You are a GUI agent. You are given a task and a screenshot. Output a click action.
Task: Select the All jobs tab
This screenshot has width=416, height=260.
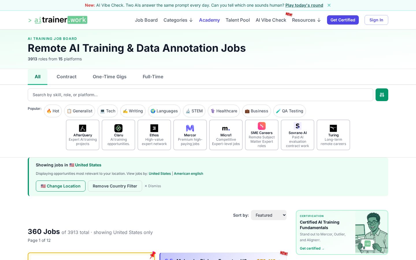[38, 77]
